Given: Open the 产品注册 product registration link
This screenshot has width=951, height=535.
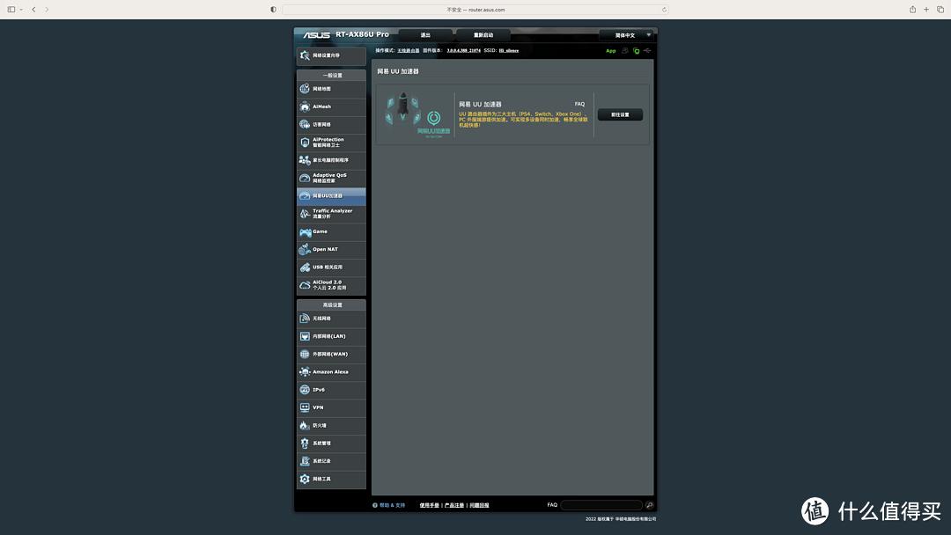Looking at the screenshot, I should tap(454, 505).
